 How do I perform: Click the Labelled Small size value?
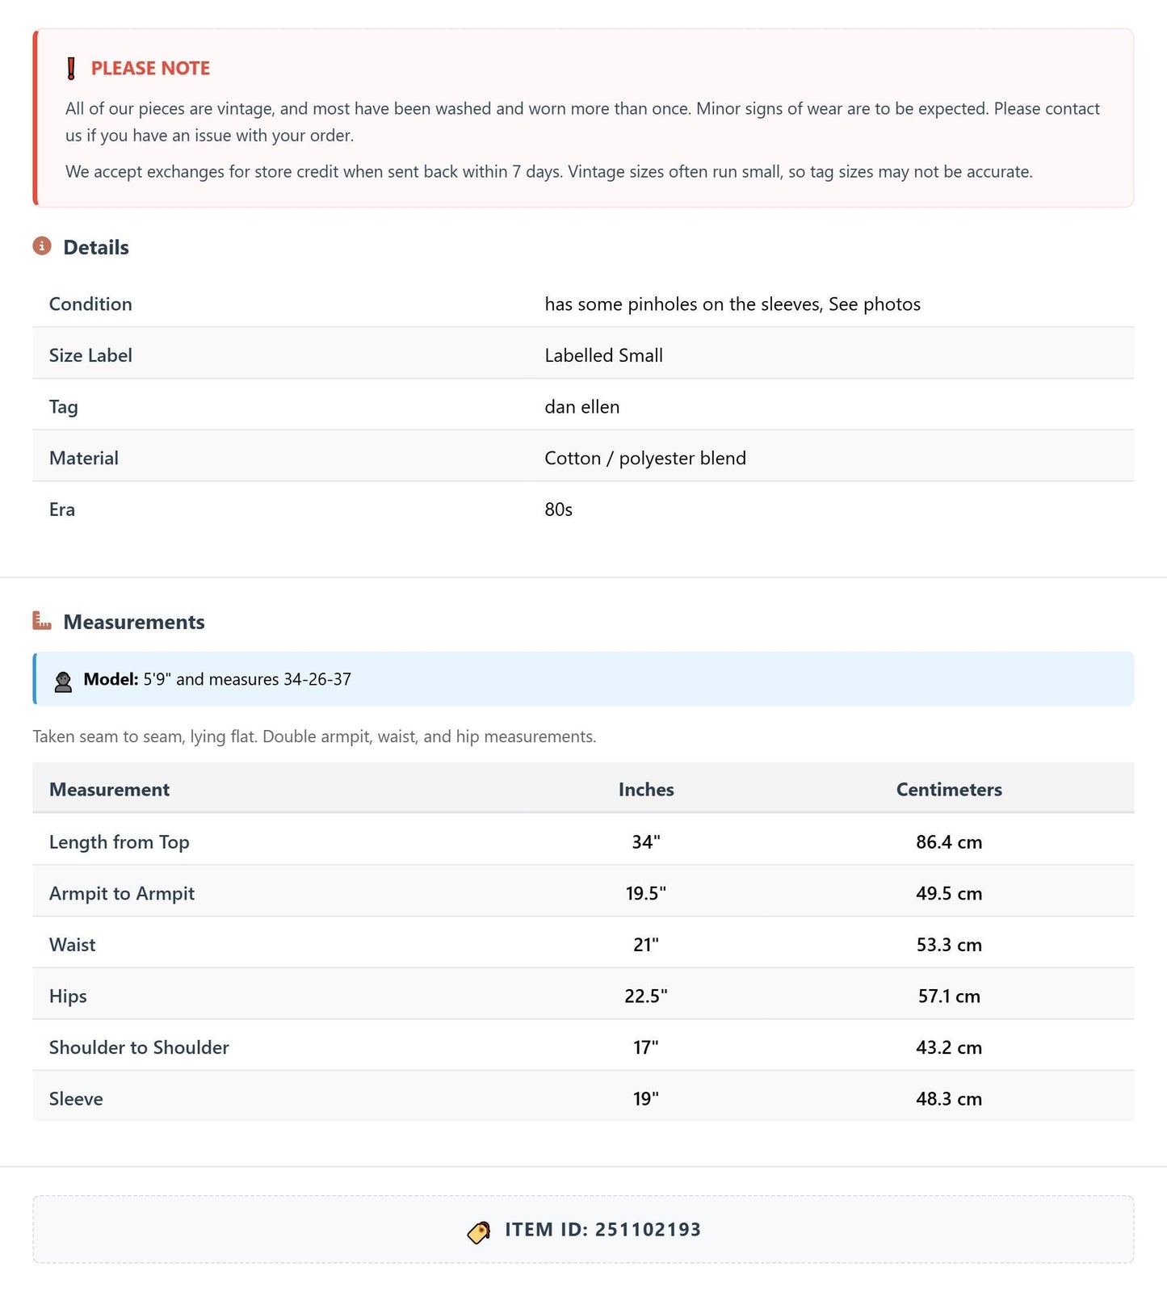pos(603,355)
